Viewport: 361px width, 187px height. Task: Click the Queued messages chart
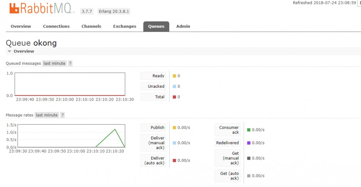(70, 84)
